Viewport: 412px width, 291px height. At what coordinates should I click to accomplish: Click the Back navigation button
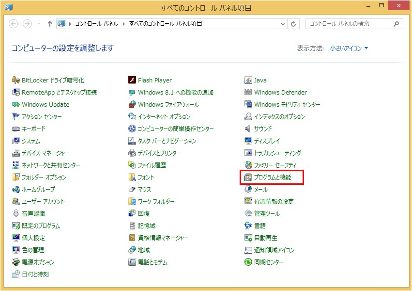[x=14, y=24]
